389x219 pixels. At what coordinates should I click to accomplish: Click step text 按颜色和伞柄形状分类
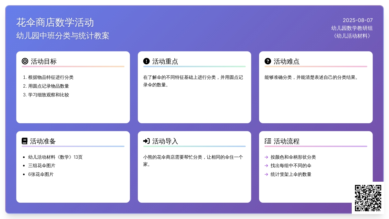[293, 157]
